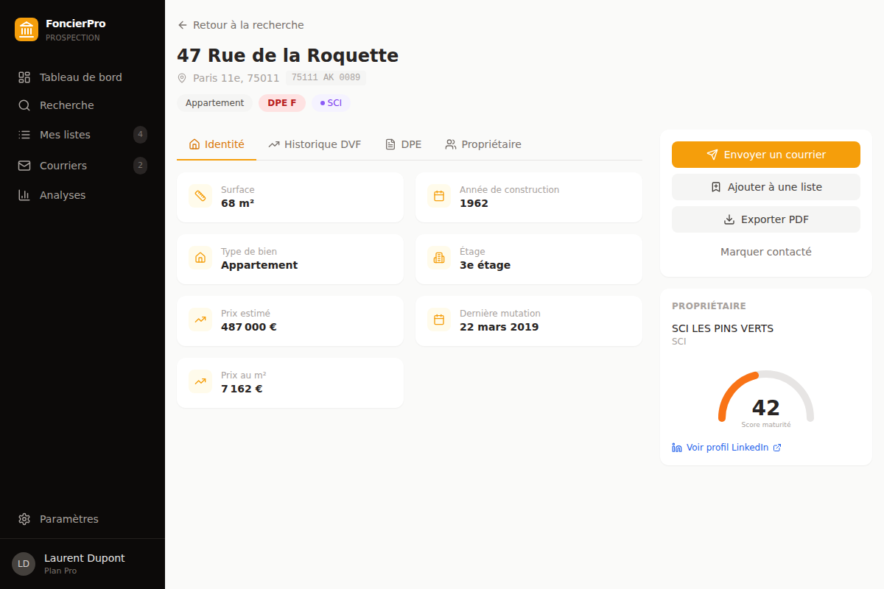Open Tableau de bord in the sidebar
This screenshot has height=589, width=884.
(x=83, y=77)
